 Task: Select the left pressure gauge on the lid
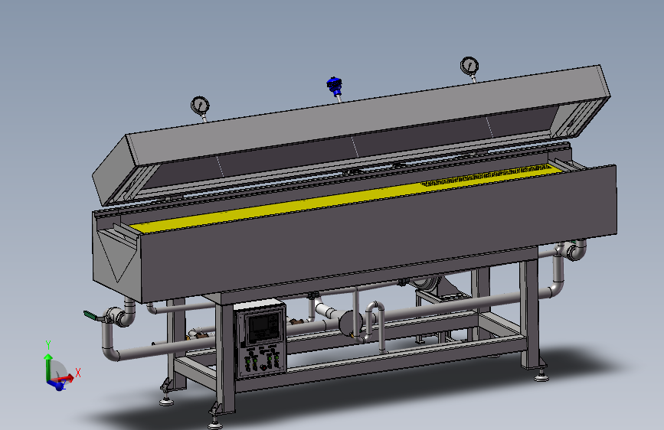pos(200,106)
